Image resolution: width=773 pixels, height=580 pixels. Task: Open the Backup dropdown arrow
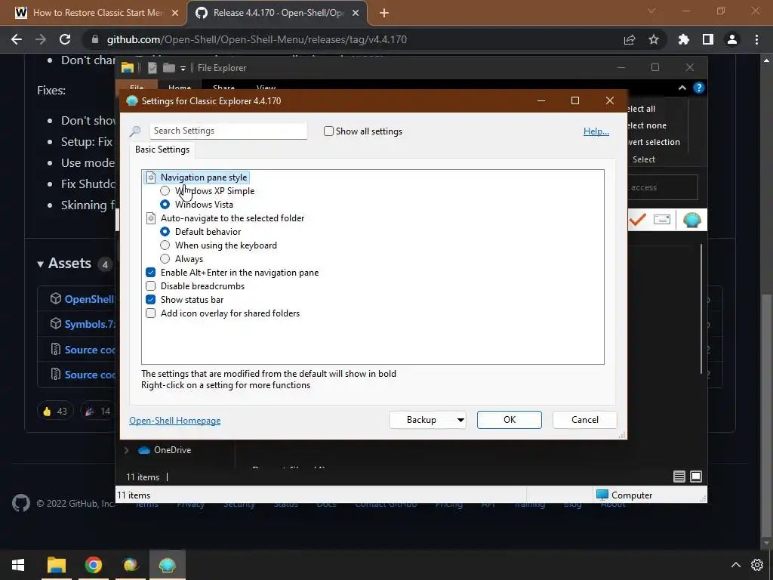pyautogui.click(x=460, y=420)
